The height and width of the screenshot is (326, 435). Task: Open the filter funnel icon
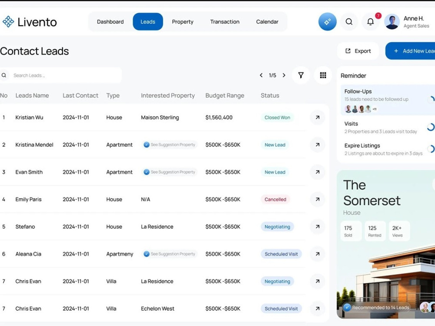[x=301, y=75]
